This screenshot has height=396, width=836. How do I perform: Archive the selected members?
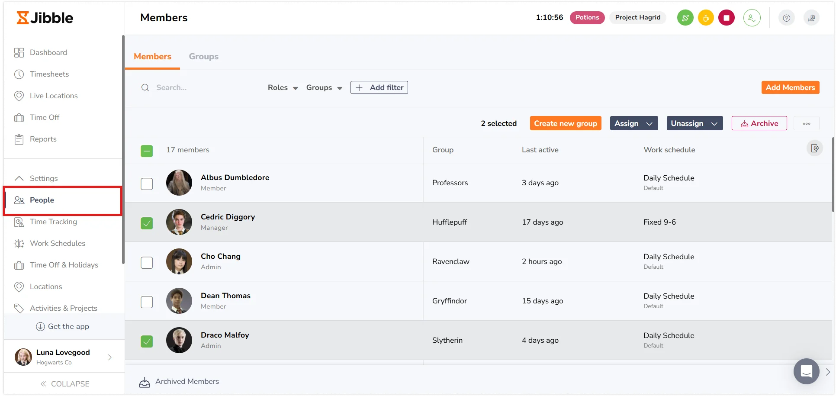(759, 123)
